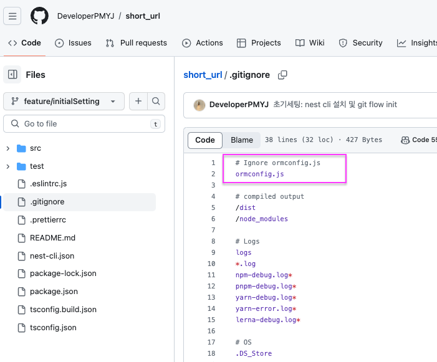Switch to the Actions tab
The width and height of the screenshot is (437, 362).
(203, 43)
